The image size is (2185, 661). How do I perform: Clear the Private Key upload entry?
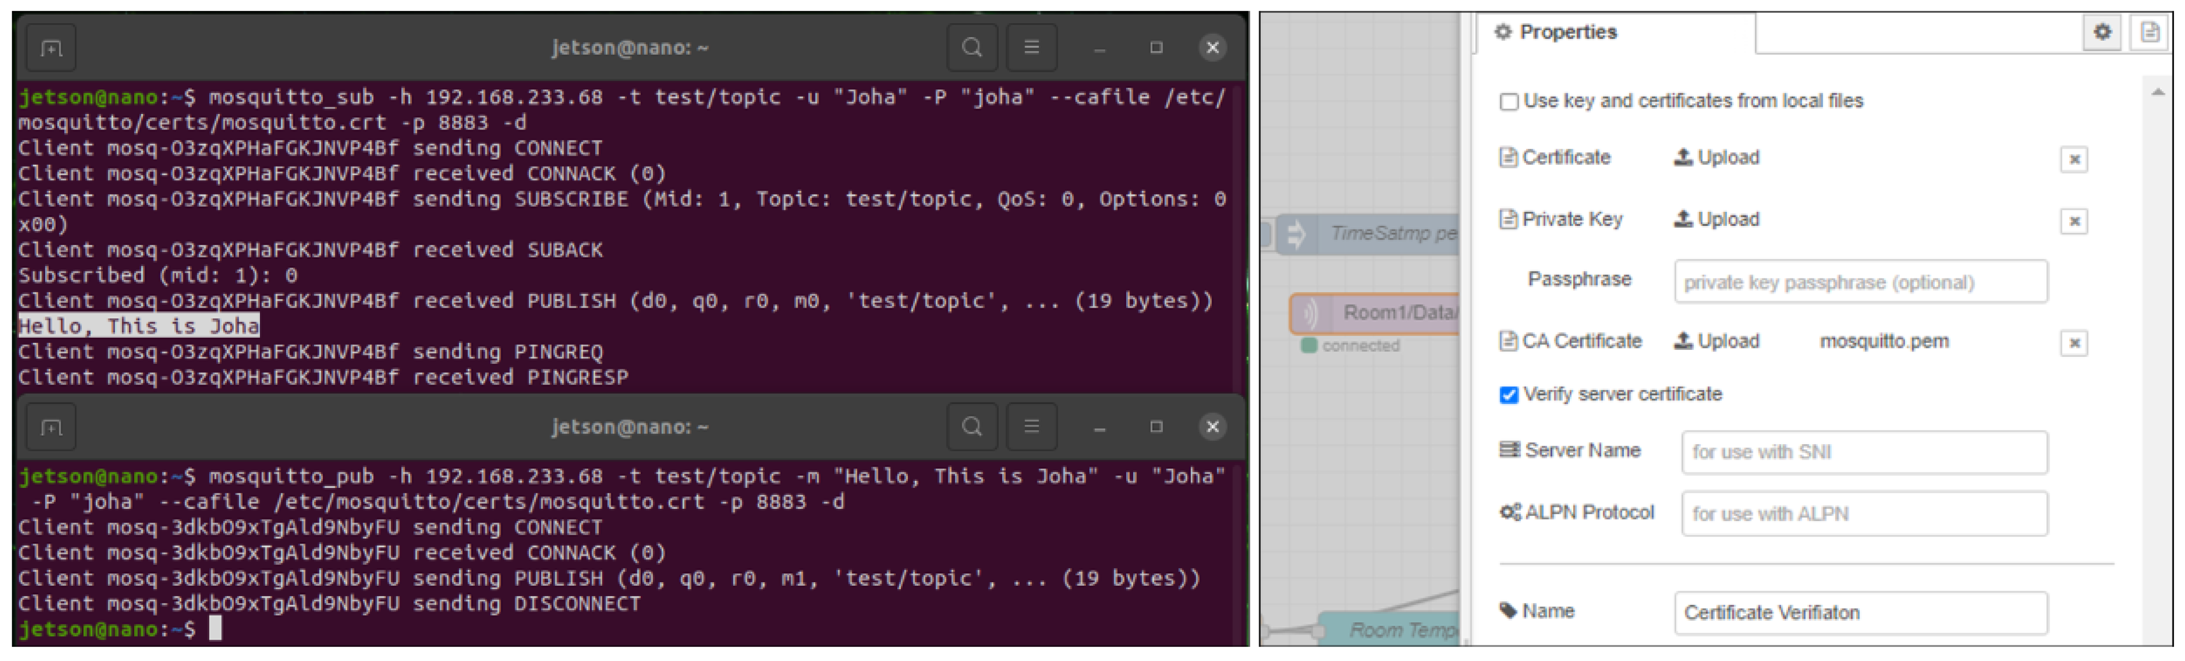[x=2073, y=221]
